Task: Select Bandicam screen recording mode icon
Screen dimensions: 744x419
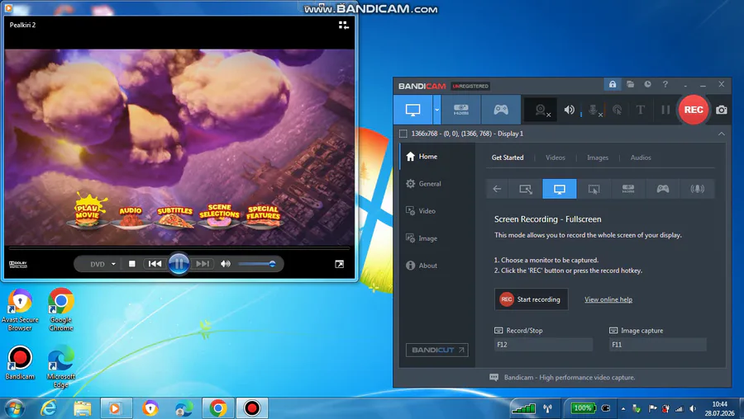Action: pyautogui.click(x=413, y=110)
